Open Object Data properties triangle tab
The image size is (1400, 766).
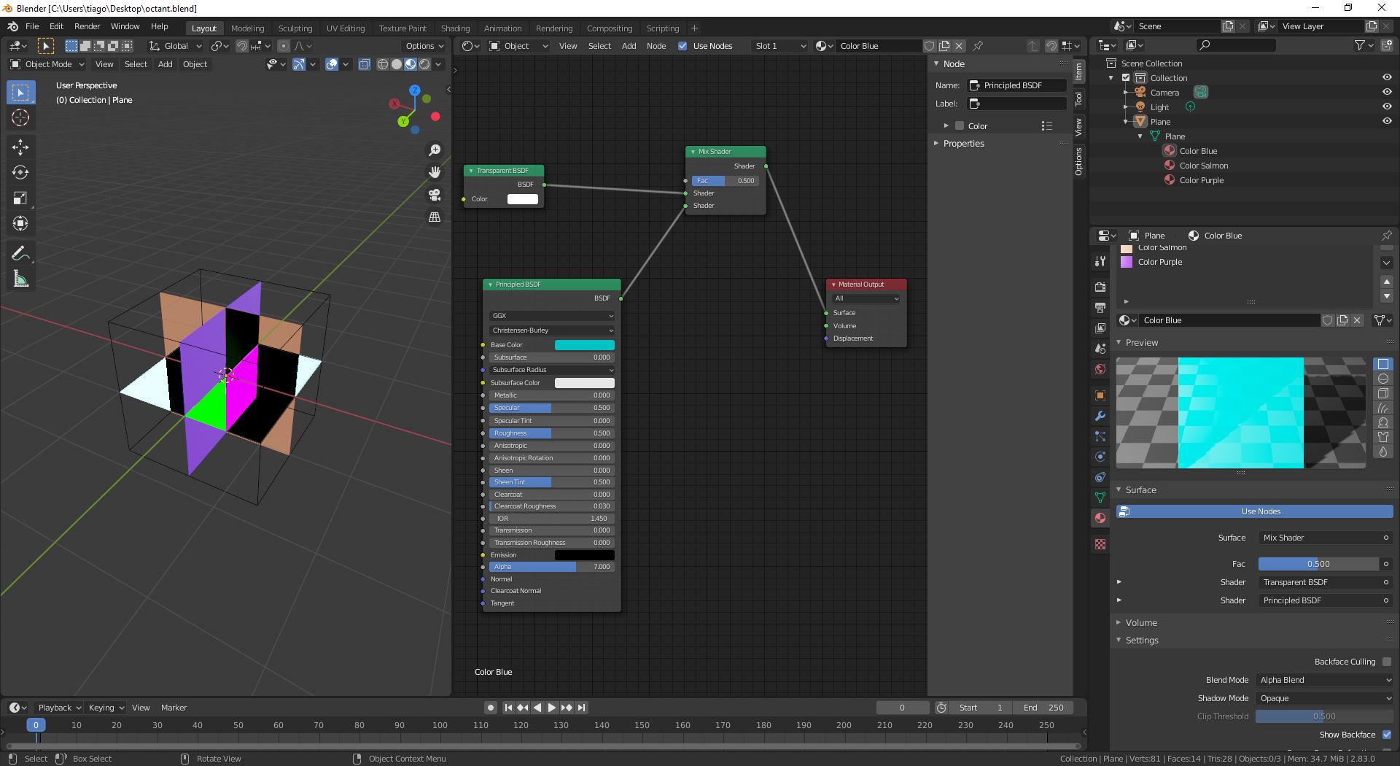coord(1100,498)
